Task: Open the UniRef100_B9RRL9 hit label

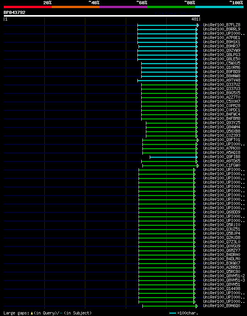Action: [x=222, y=29]
